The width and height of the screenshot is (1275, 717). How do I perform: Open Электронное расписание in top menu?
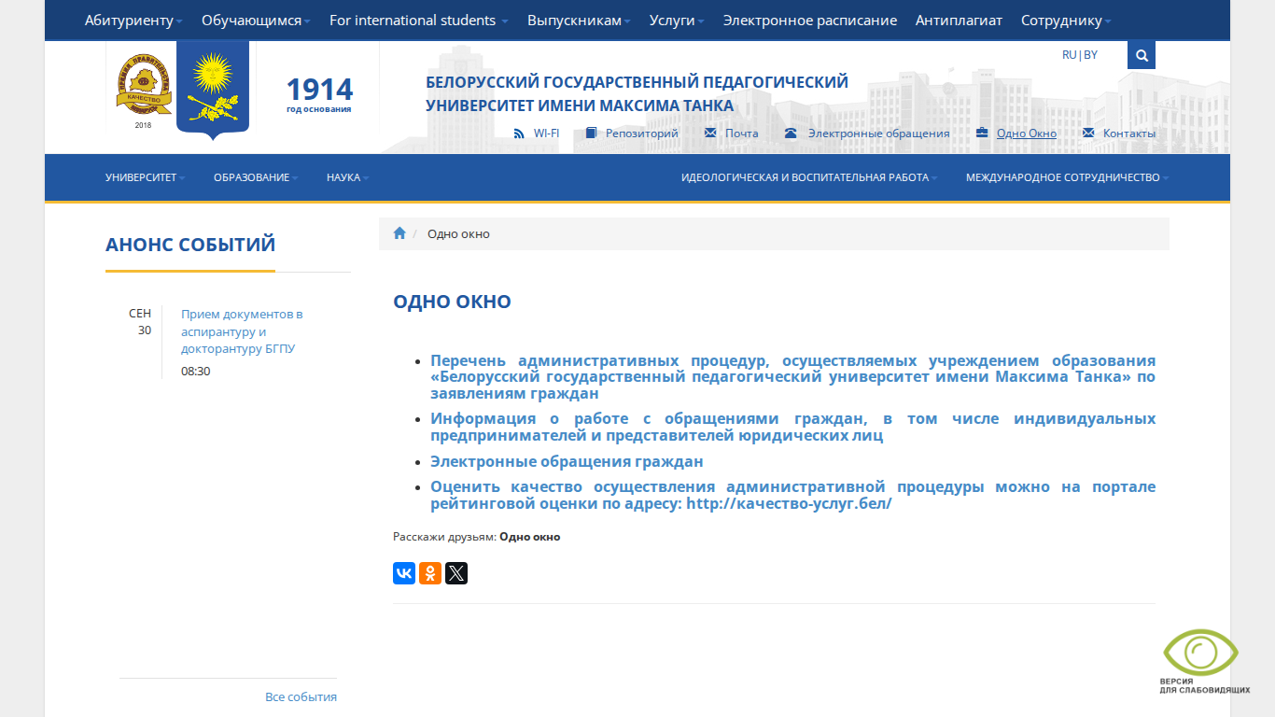[810, 21]
